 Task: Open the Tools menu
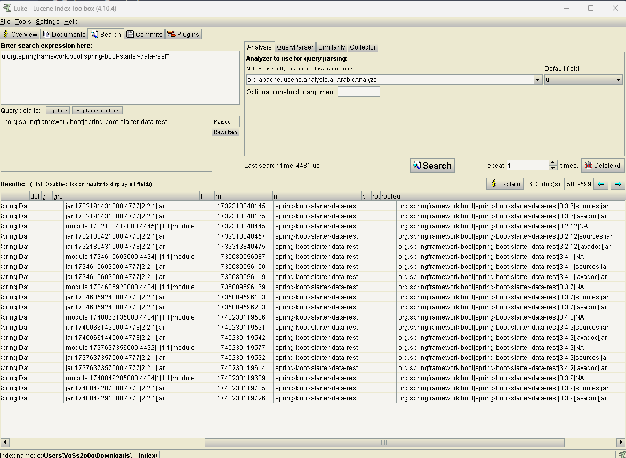[x=23, y=21]
